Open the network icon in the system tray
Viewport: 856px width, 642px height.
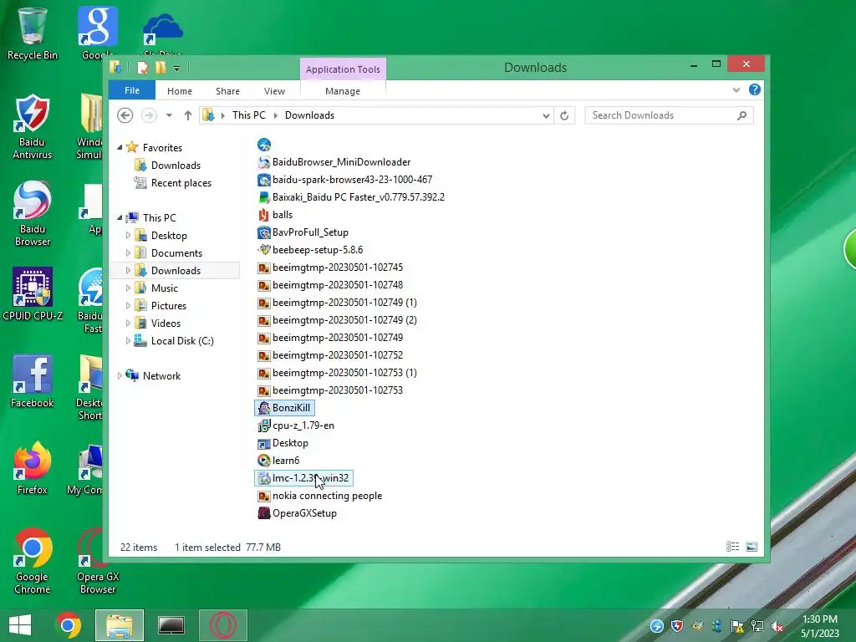point(757,626)
